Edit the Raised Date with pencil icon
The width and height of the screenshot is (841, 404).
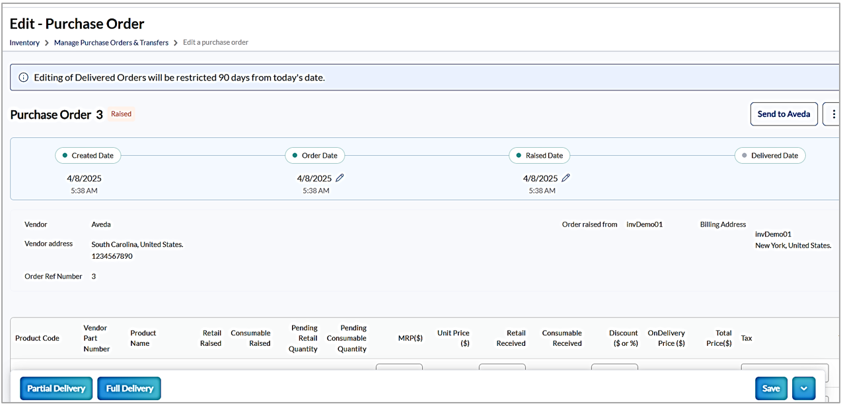click(x=566, y=178)
